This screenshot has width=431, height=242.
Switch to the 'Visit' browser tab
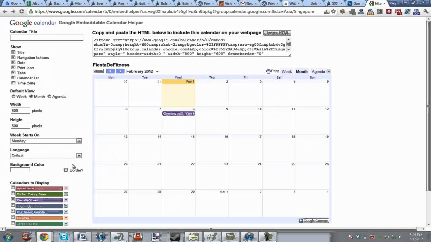pos(227,3)
